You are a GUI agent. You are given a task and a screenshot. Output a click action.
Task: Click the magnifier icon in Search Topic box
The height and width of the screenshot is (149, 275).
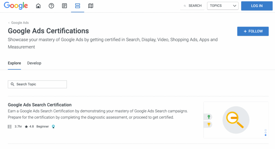click(12, 84)
